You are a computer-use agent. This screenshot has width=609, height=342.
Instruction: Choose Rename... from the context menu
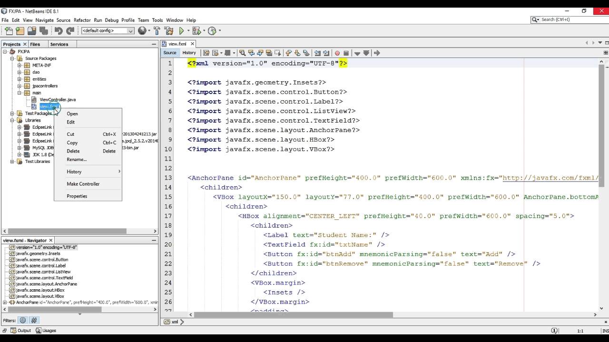[88, 160]
